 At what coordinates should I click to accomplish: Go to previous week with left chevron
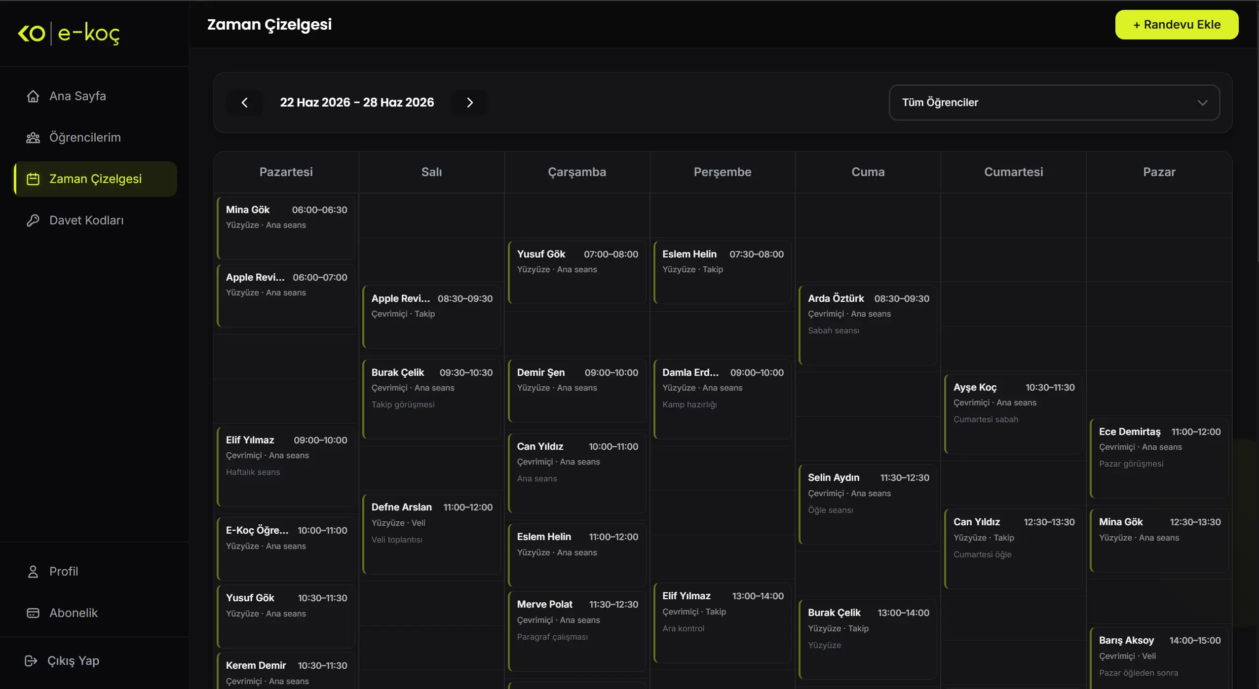point(244,103)
